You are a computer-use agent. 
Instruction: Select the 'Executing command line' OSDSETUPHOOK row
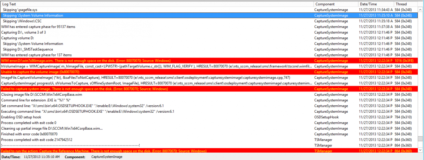pyautogui.click(x=209, y=112)
